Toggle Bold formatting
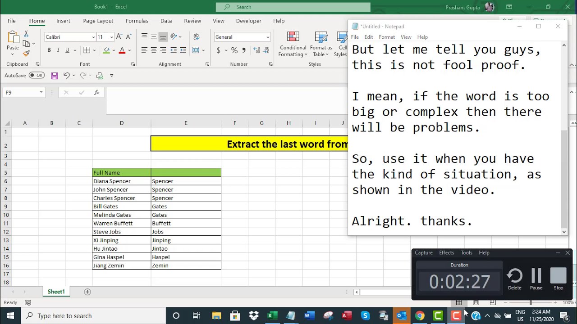The width and height of the screenshot is (577, 324). tap(49, 50)
